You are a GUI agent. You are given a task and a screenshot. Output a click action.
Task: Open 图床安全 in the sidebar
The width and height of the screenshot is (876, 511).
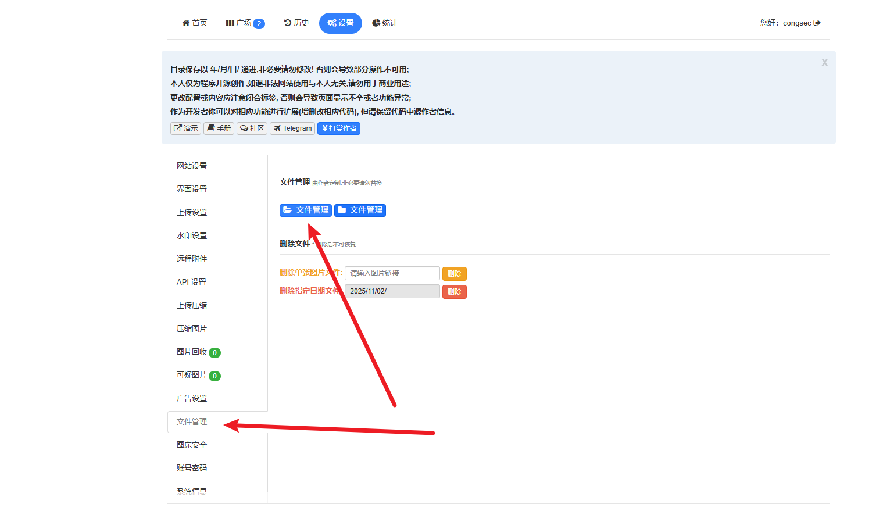click(192, 445)
